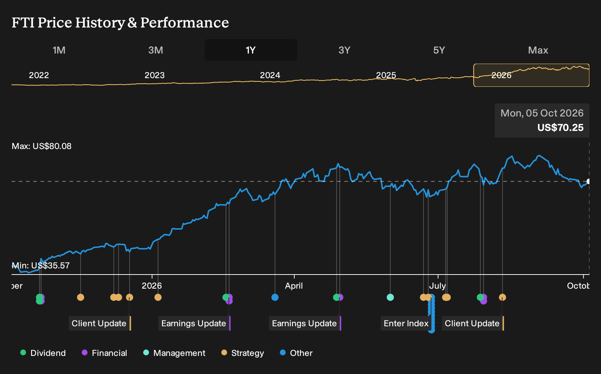The width and height of the screenshot is (601, 374).
Task: Click the purple dot linked to the second Earnings Update
Action: (x=340, y=297)
